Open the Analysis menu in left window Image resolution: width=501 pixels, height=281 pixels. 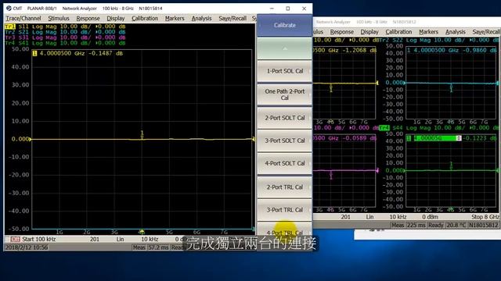[x=201, y=19]
